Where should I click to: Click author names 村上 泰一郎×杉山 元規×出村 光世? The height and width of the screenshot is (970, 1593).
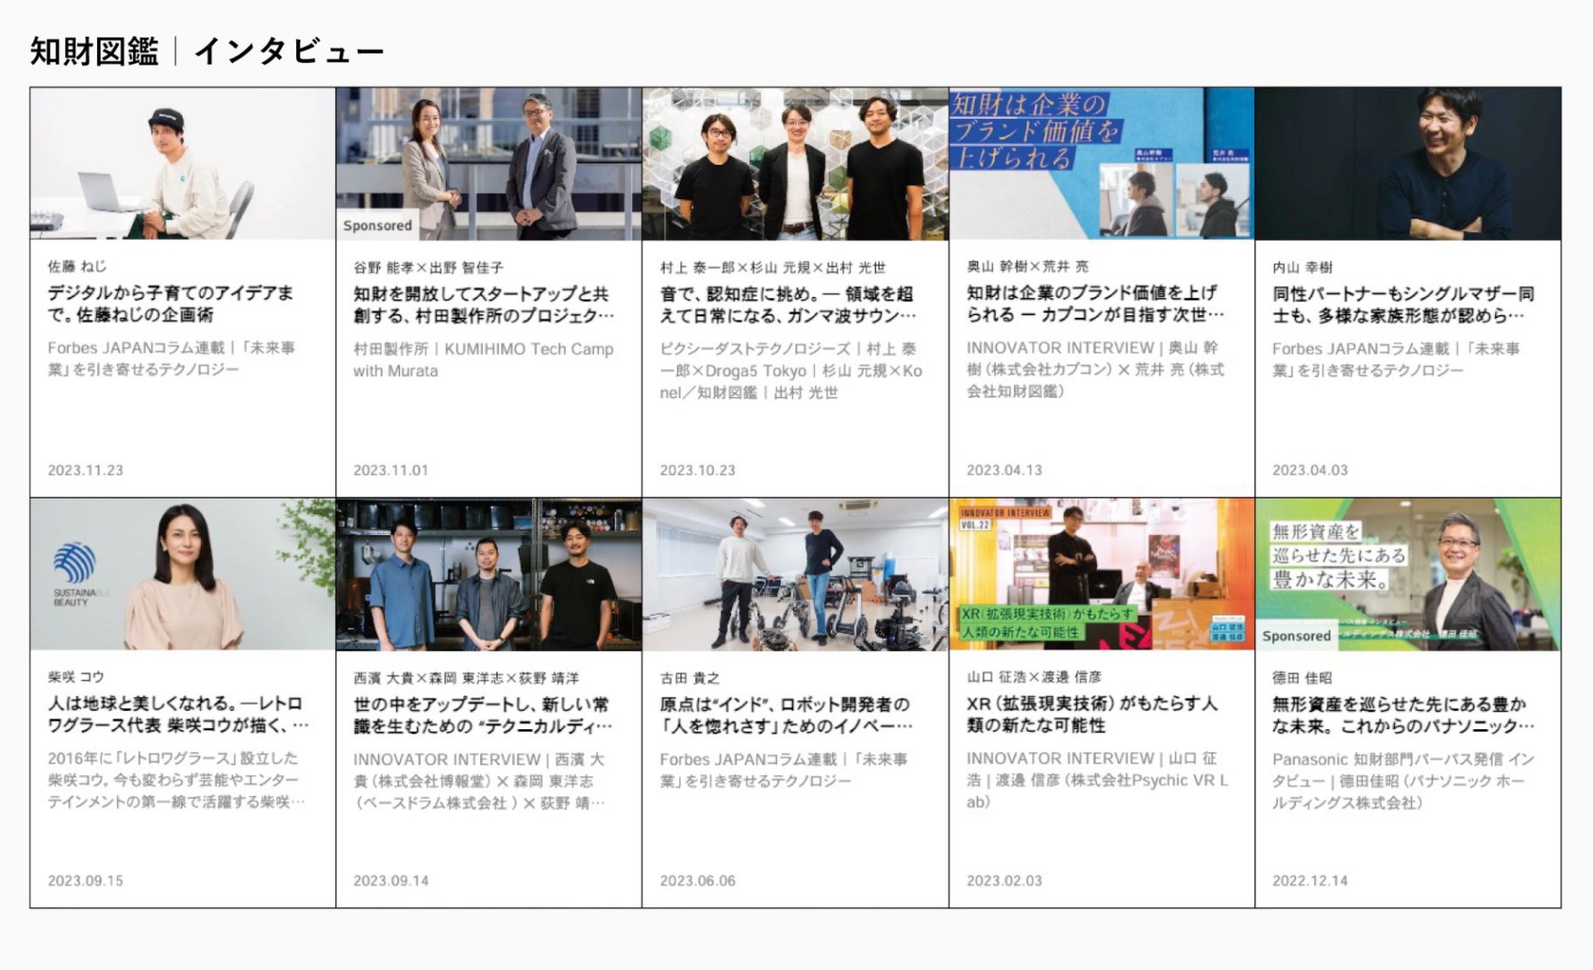coord(773,267)
